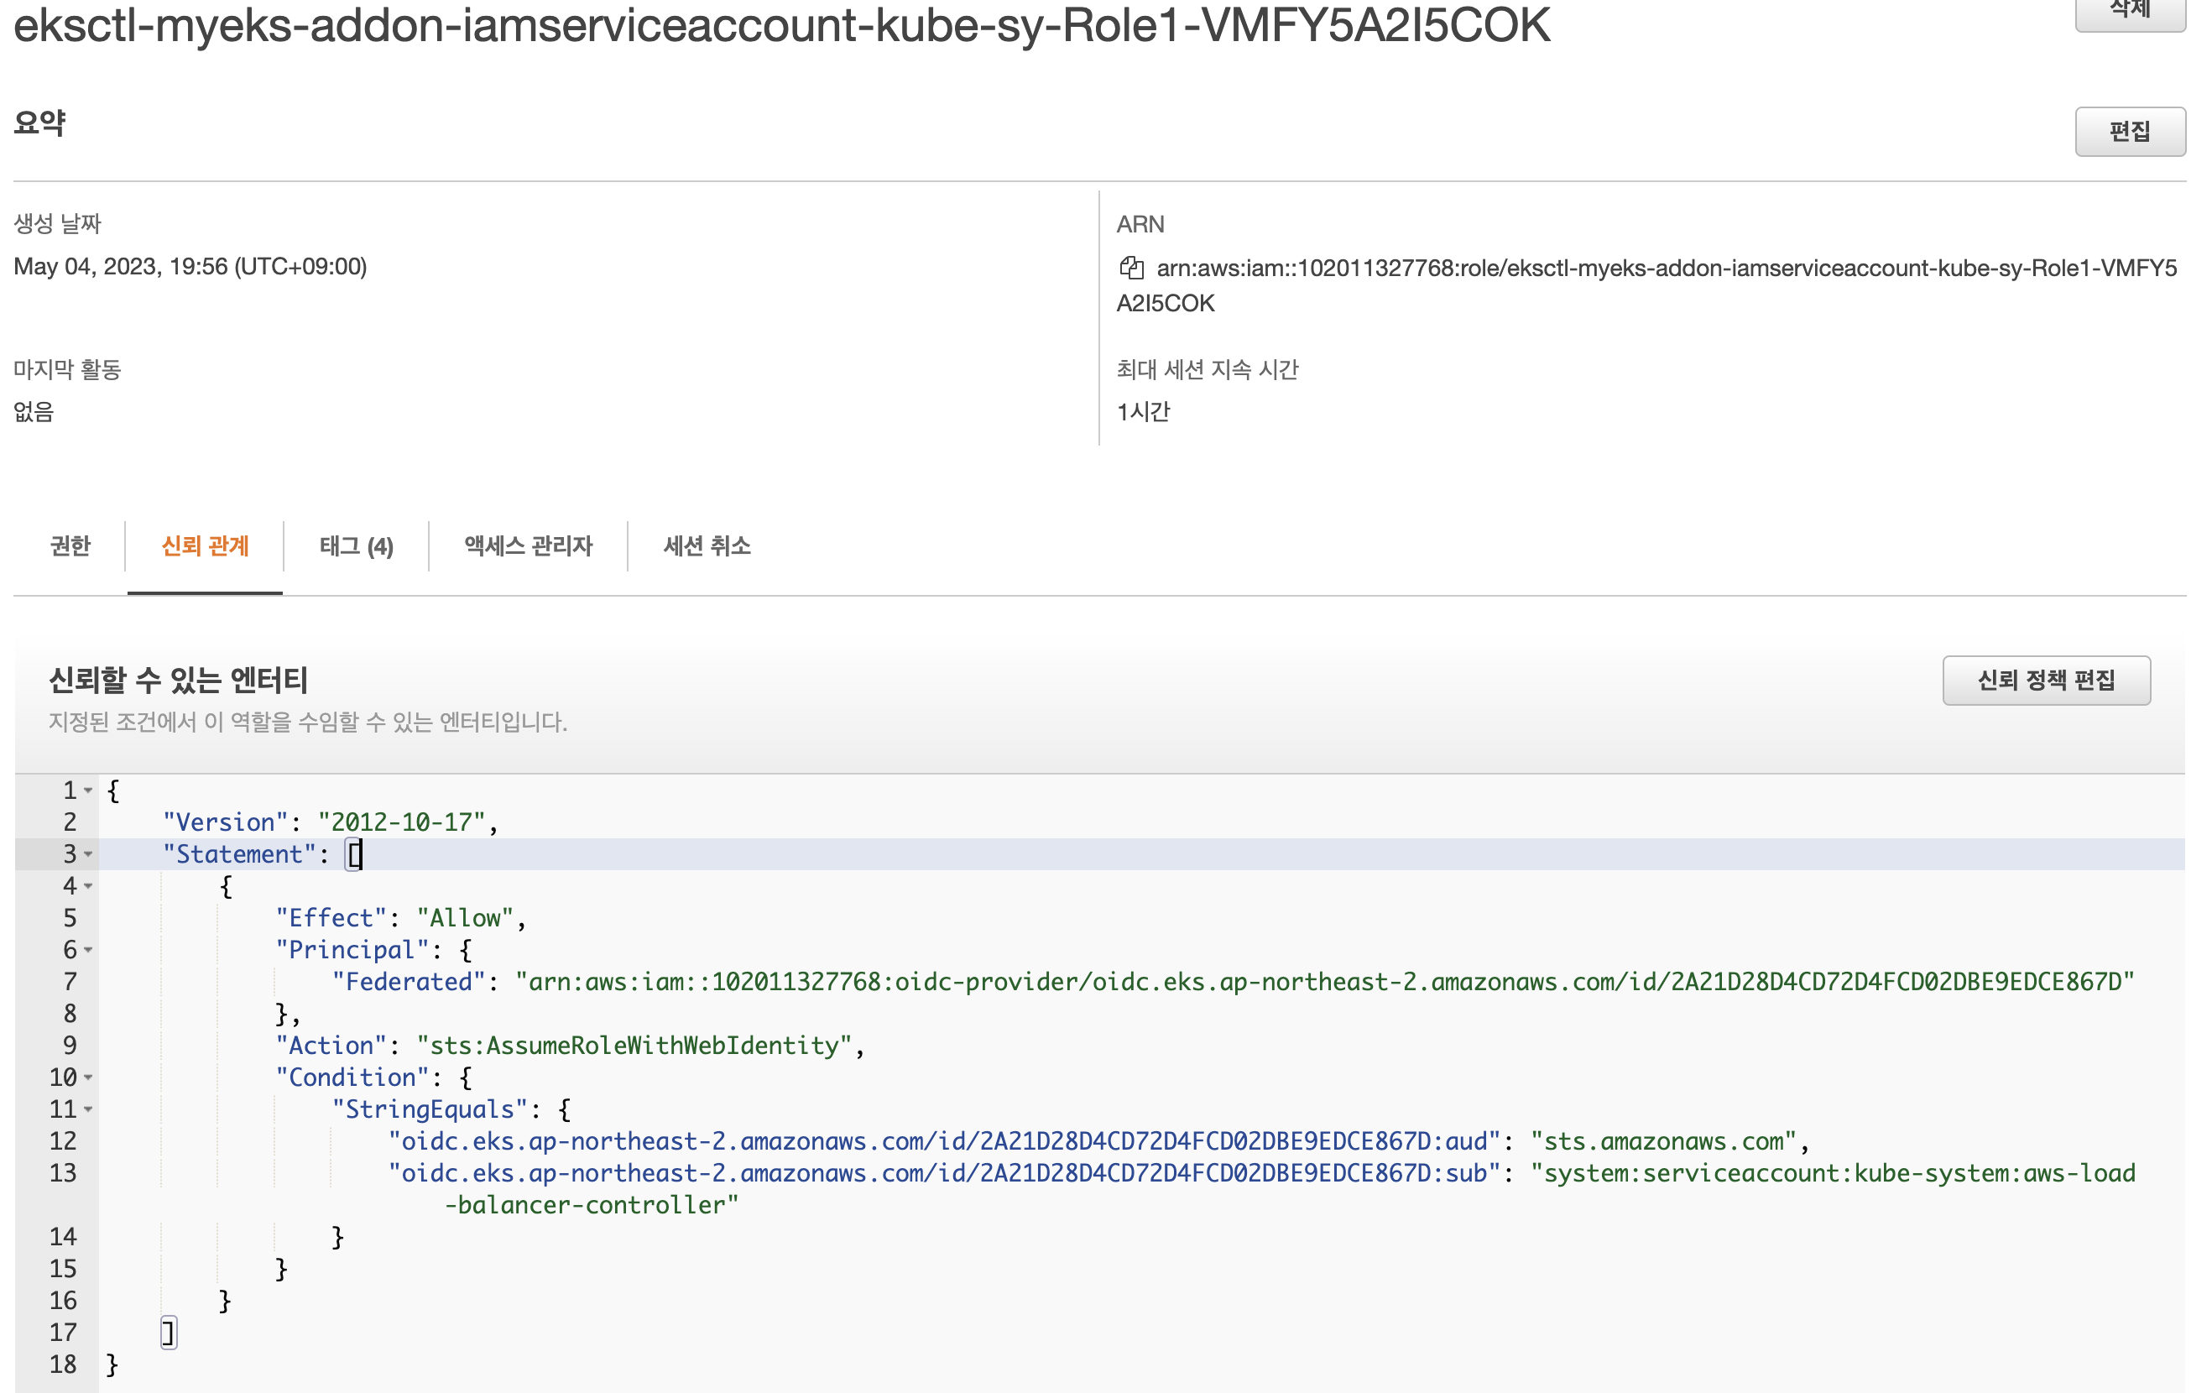
Task: Click the closing bracket on line 17
Action: pyautogui.click(x=167, y=1333)
